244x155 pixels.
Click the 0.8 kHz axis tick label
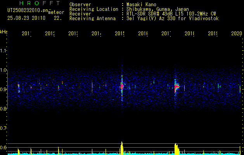coord(3,108)
